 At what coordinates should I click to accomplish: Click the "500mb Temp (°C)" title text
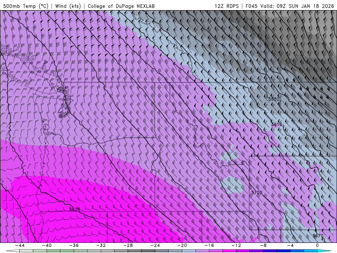[x=26, y=6]
